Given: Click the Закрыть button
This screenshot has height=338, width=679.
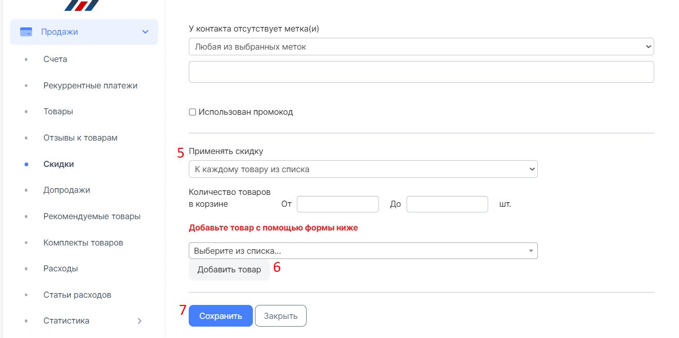Looking at the screenshot, I should [x=281, y=316].
